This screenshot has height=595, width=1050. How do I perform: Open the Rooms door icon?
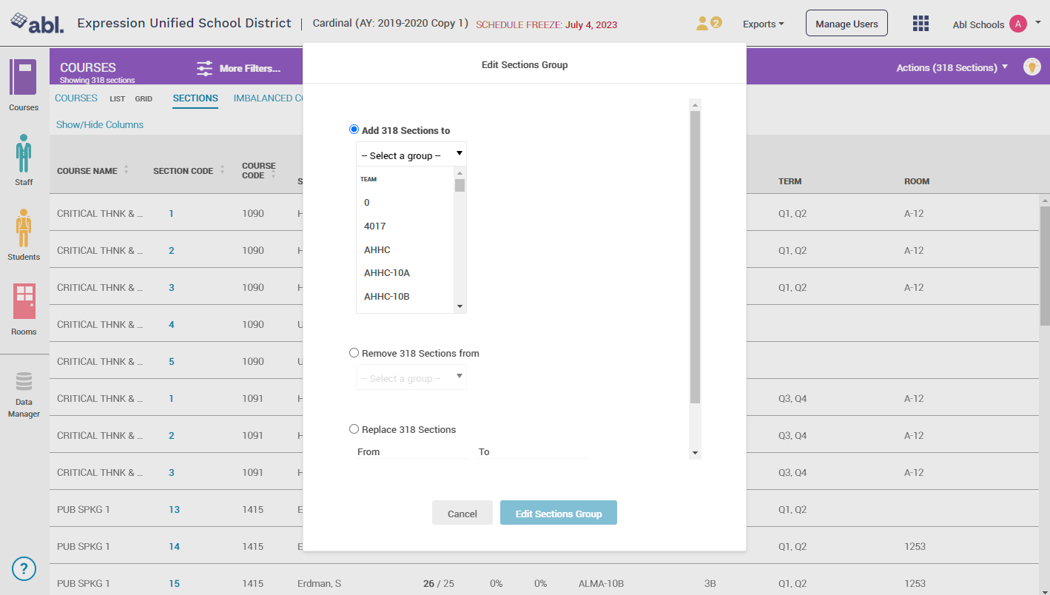tap(24, 302)
